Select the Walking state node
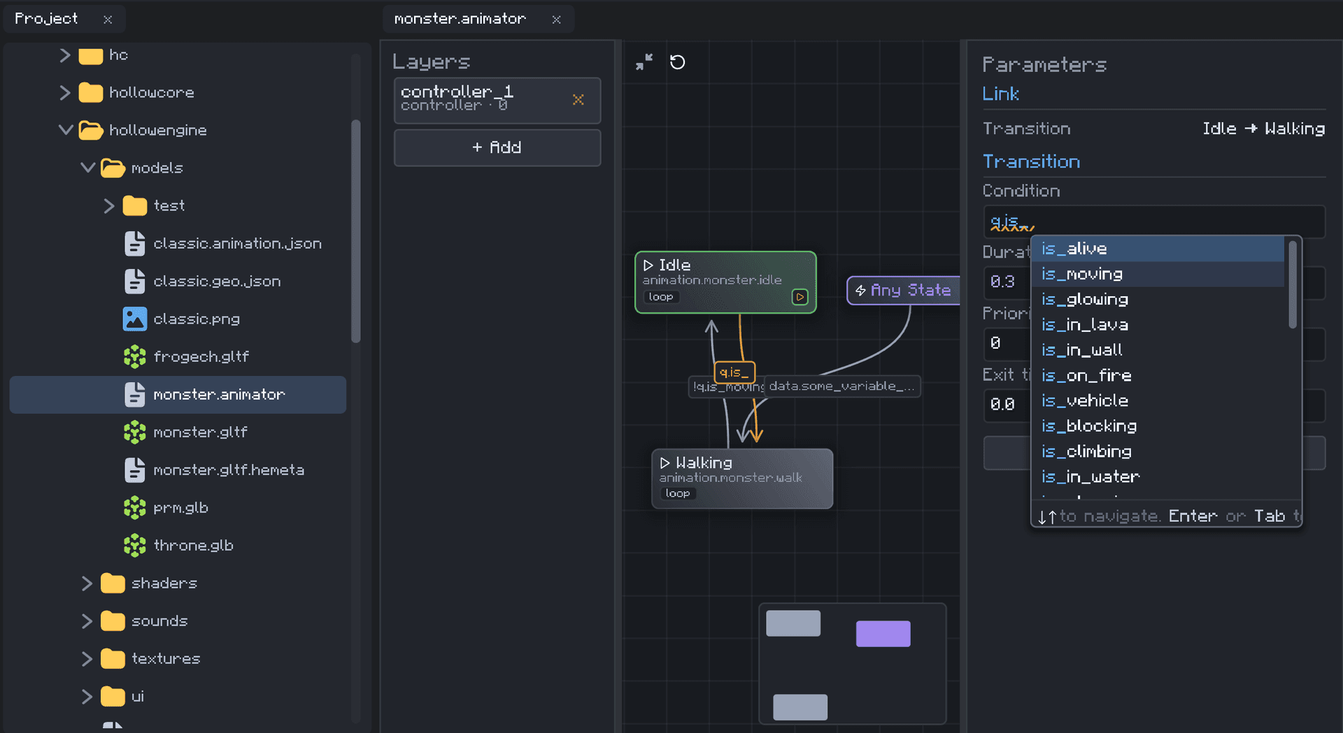The image size is (1343, 733). click(742, 479)
